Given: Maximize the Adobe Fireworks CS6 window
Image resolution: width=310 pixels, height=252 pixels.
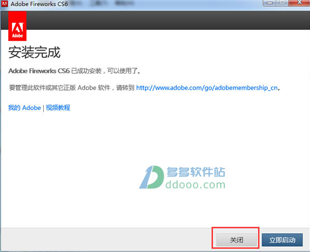Looking at the screenshot, I should coord(282,3).
